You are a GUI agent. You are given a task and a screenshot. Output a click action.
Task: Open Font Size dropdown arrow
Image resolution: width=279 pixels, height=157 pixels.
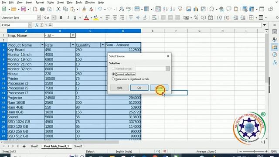tap(53, 17)
